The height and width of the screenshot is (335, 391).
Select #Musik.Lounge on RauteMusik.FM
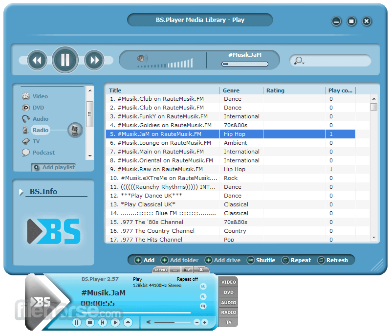pos(231,143)
